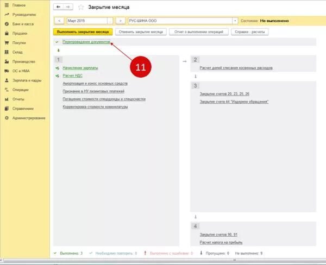The width and height of the screenshot is (326, 265).
Task: Click the ОС и НМА truck icon
Action: (7, 71)
